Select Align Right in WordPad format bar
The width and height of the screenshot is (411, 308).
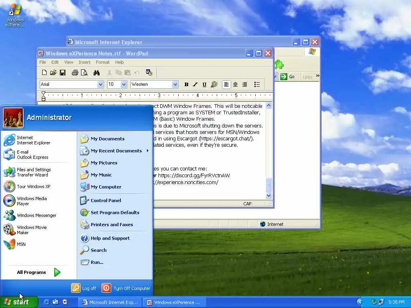point(244,84)
